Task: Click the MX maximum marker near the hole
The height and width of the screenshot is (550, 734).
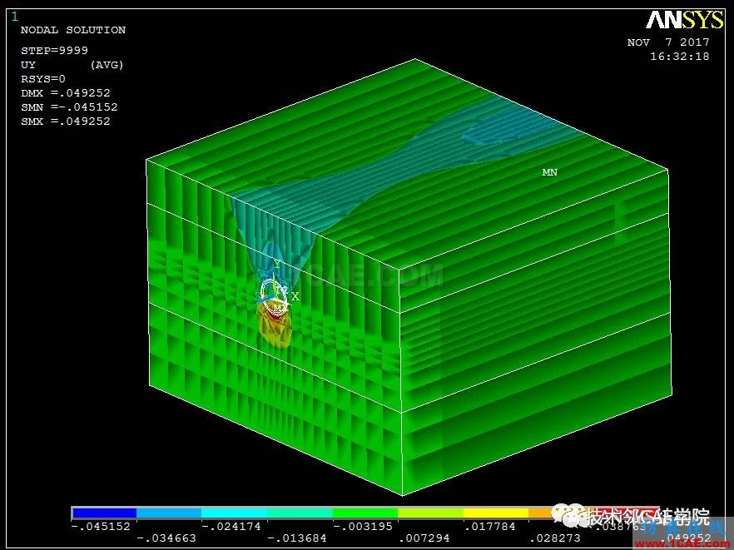Action: point(280,308)
